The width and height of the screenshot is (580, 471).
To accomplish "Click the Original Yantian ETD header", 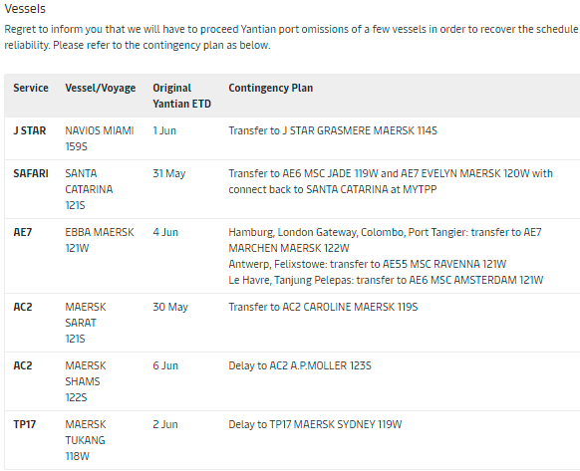I will pyautogui.click(x=181, y=96).
